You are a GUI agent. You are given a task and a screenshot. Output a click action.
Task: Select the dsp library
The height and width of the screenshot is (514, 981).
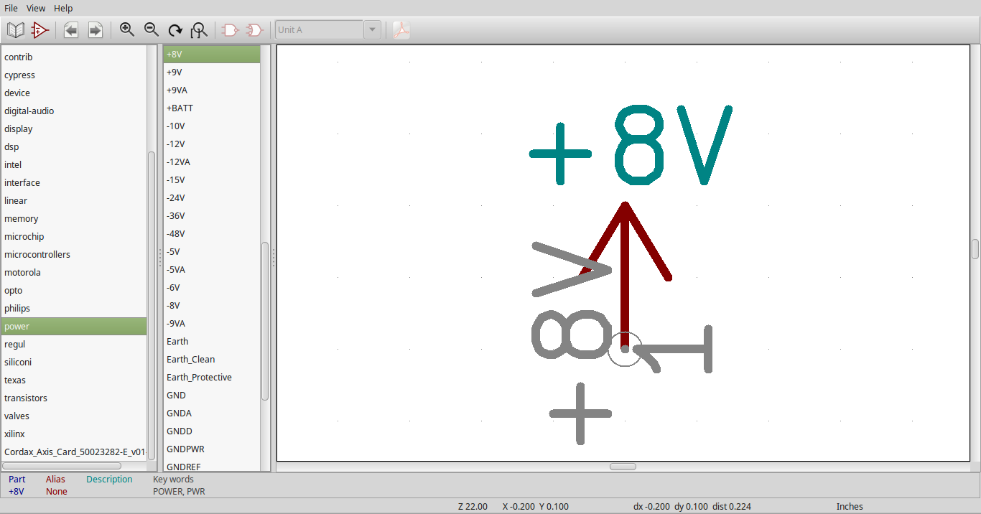click(x=74, y=146)
